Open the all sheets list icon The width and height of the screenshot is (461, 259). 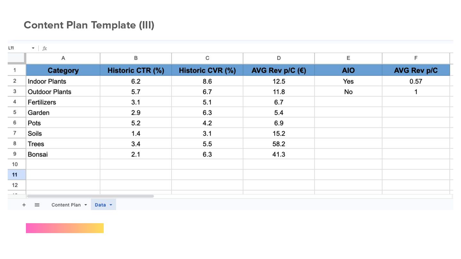tap(37, 205)
